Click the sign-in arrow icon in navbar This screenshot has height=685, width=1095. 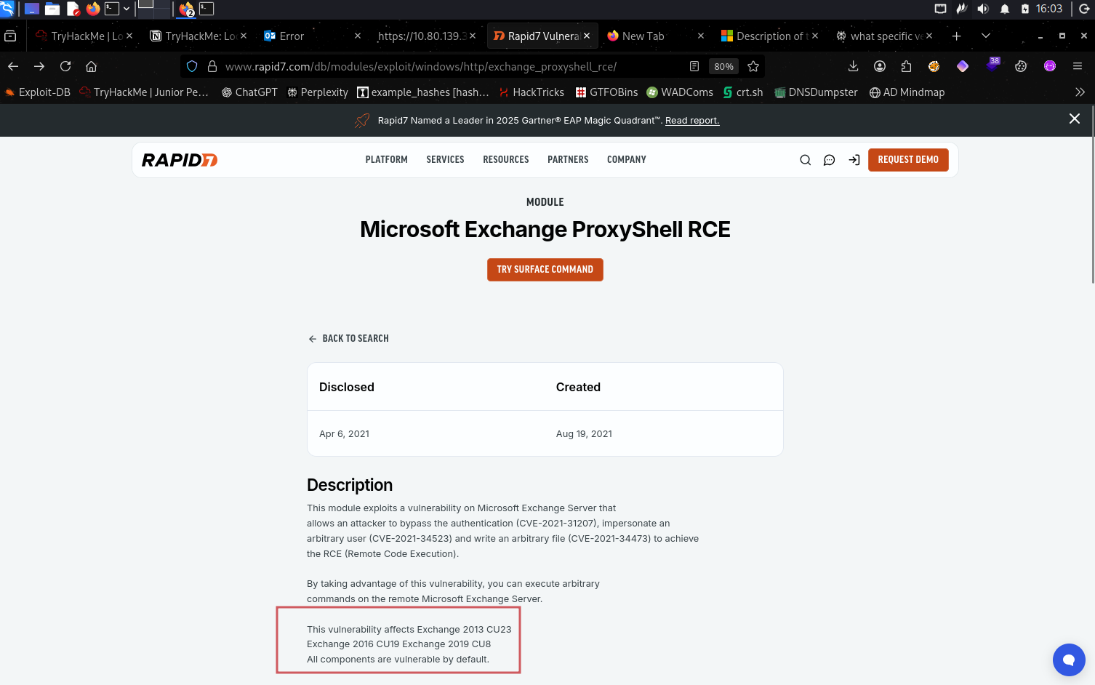[854, 160]
